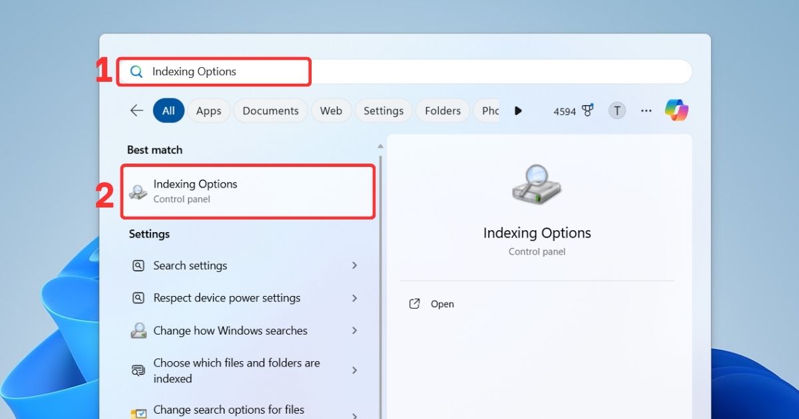The image size is (799, 419).
Task: Click the back arrow in search
Action: point(136,110)
